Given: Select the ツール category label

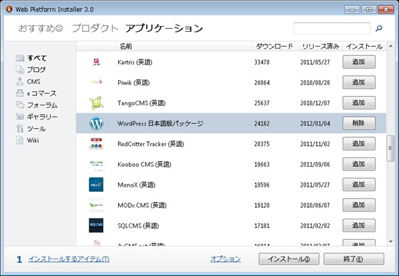Looking at the screenshot, I should (x=37, y=129).
